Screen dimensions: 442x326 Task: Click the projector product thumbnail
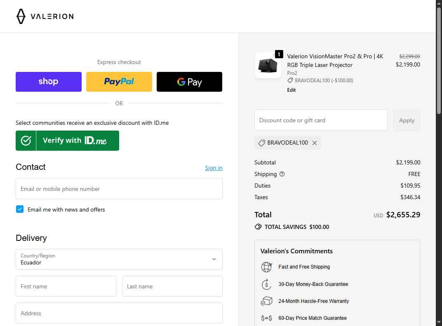point(268,65)
